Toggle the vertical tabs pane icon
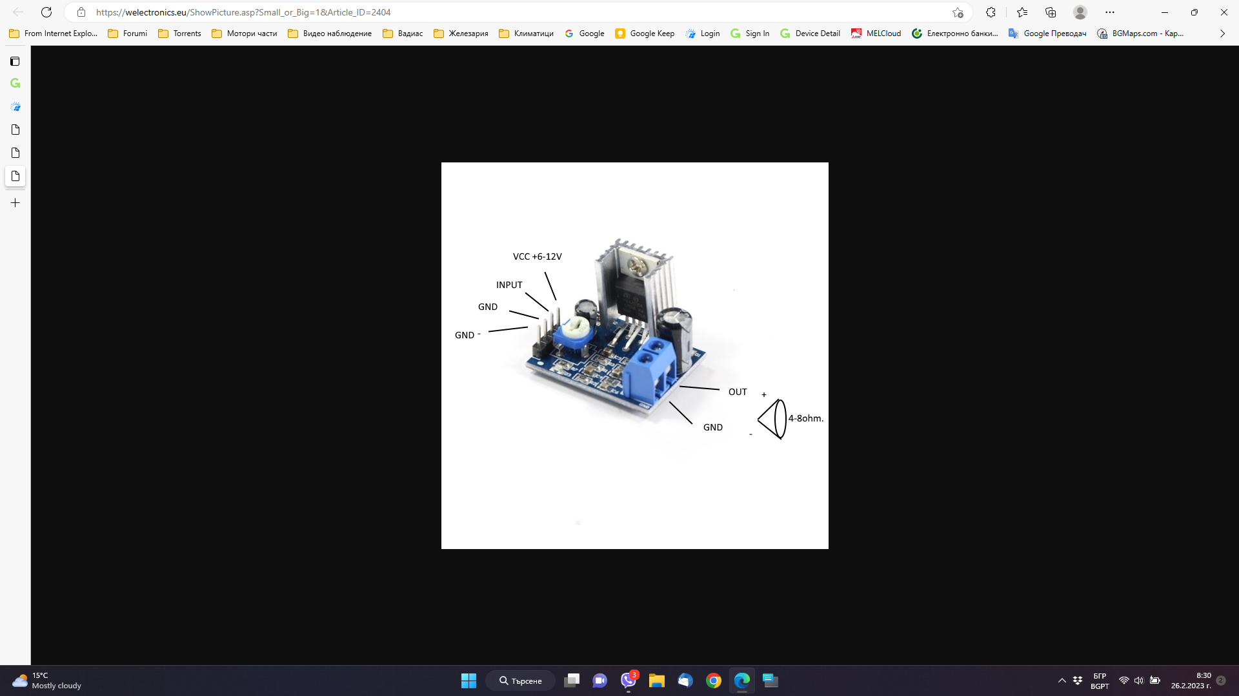 coord(15,61)
